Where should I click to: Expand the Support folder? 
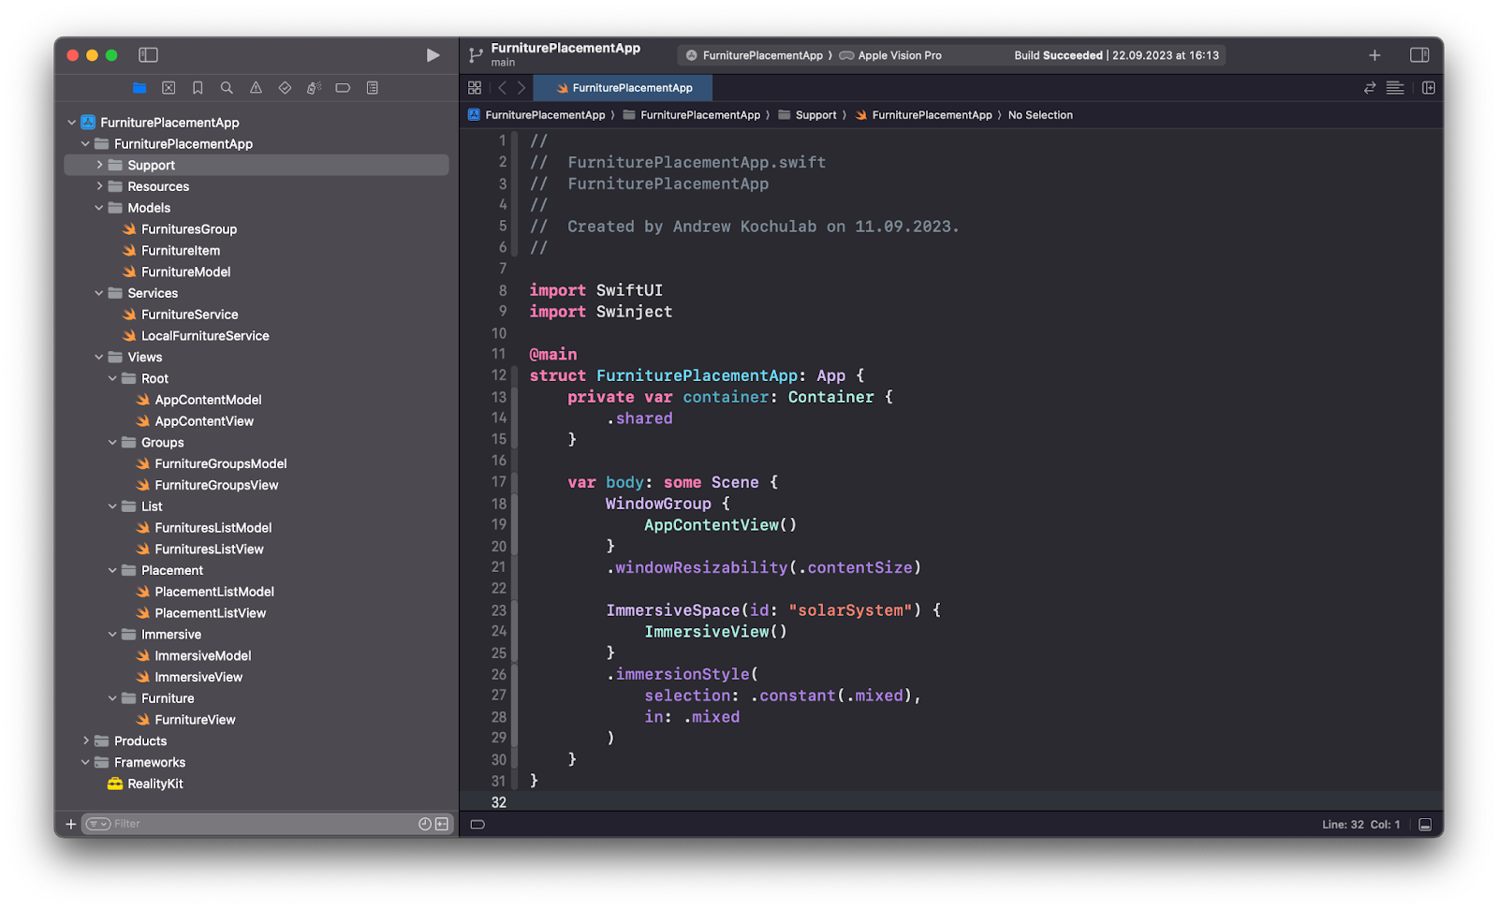tap(99, 165)
